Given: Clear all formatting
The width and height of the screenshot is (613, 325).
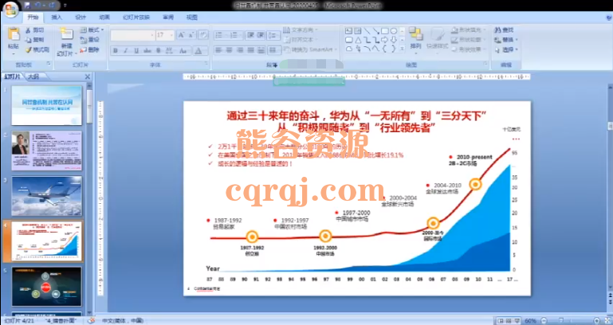Looking at the screenshot, I should point(203,35).
